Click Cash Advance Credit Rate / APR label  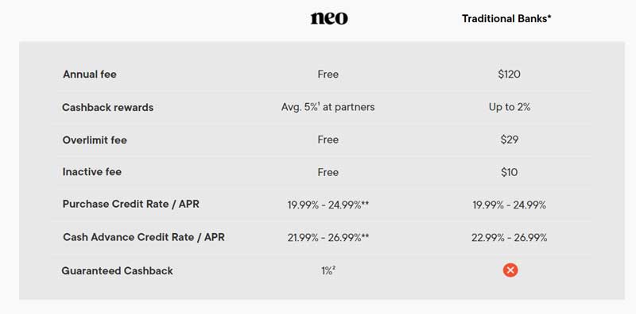coord(144,237)
